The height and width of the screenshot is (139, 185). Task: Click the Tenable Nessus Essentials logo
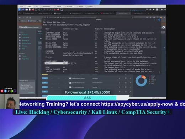[x=29, y=27]
